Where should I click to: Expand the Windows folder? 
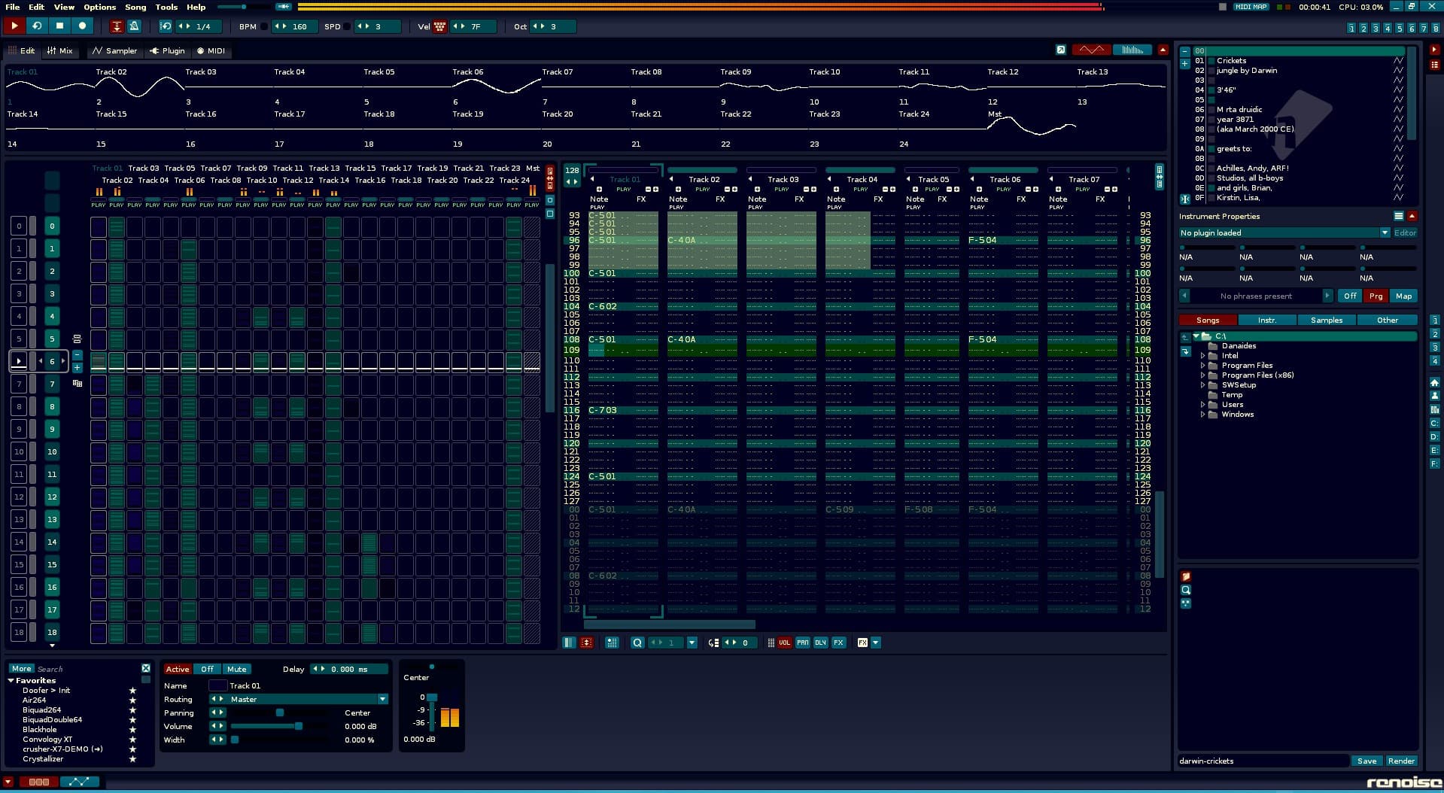pyautogui.click(x=1202, y=415)
